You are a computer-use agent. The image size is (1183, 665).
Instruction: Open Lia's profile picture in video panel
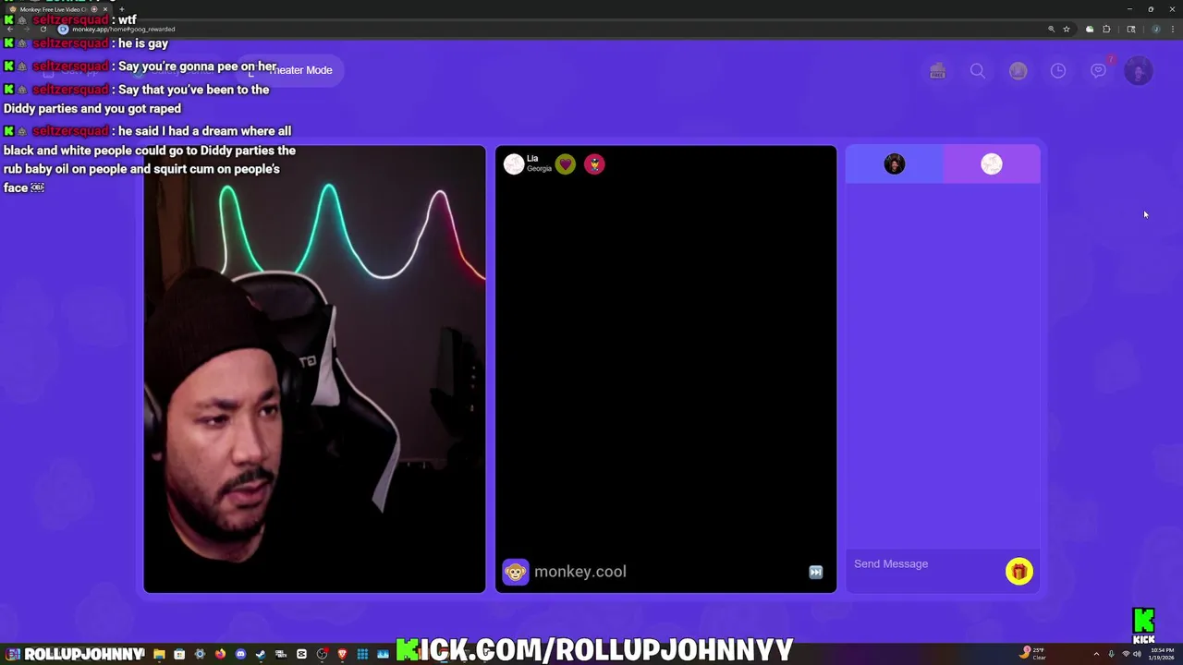coord(513,164)
